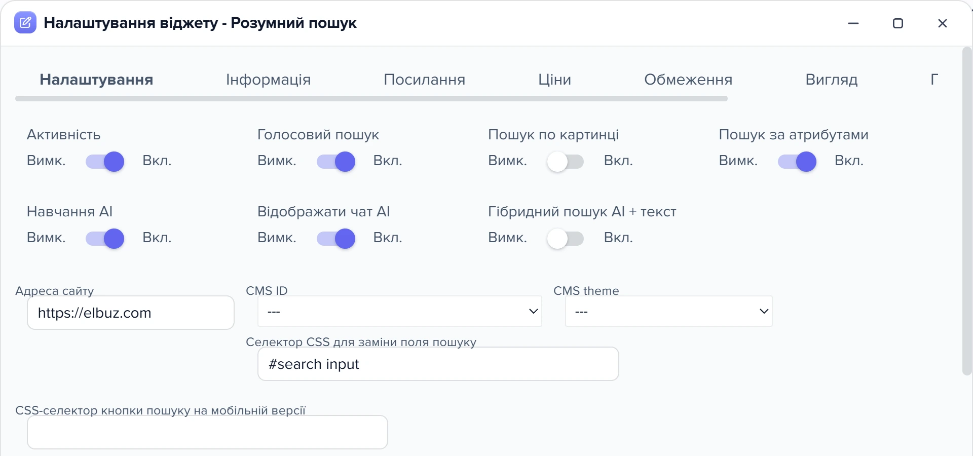Click the Вимк. label under Голосовий пошук
The width and height of the screenshot is (973, 456).
(x=277, y=161)
